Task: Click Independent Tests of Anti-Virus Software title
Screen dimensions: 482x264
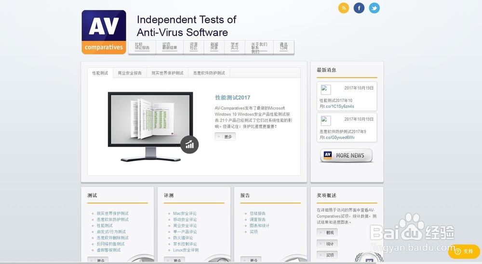Action: [186, 26]
